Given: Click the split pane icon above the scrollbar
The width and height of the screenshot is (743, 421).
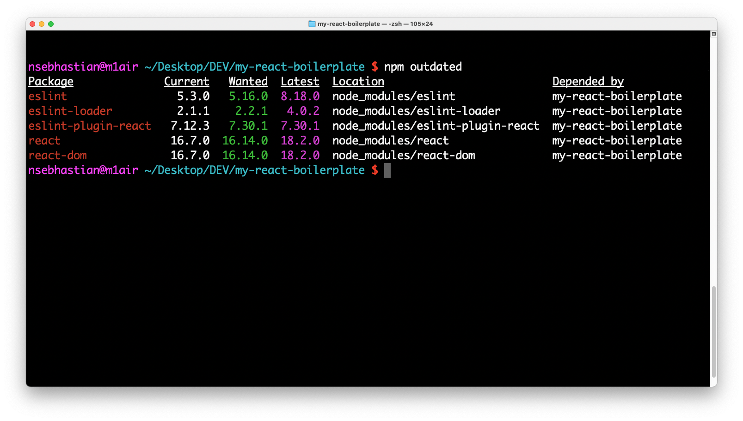Looking at the screenshot, I should 714,34.
